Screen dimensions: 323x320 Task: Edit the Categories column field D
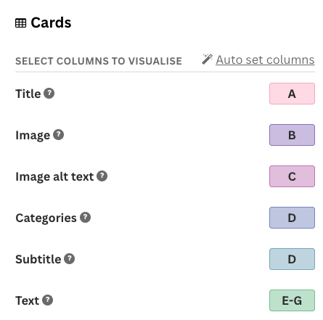point(292,218)
